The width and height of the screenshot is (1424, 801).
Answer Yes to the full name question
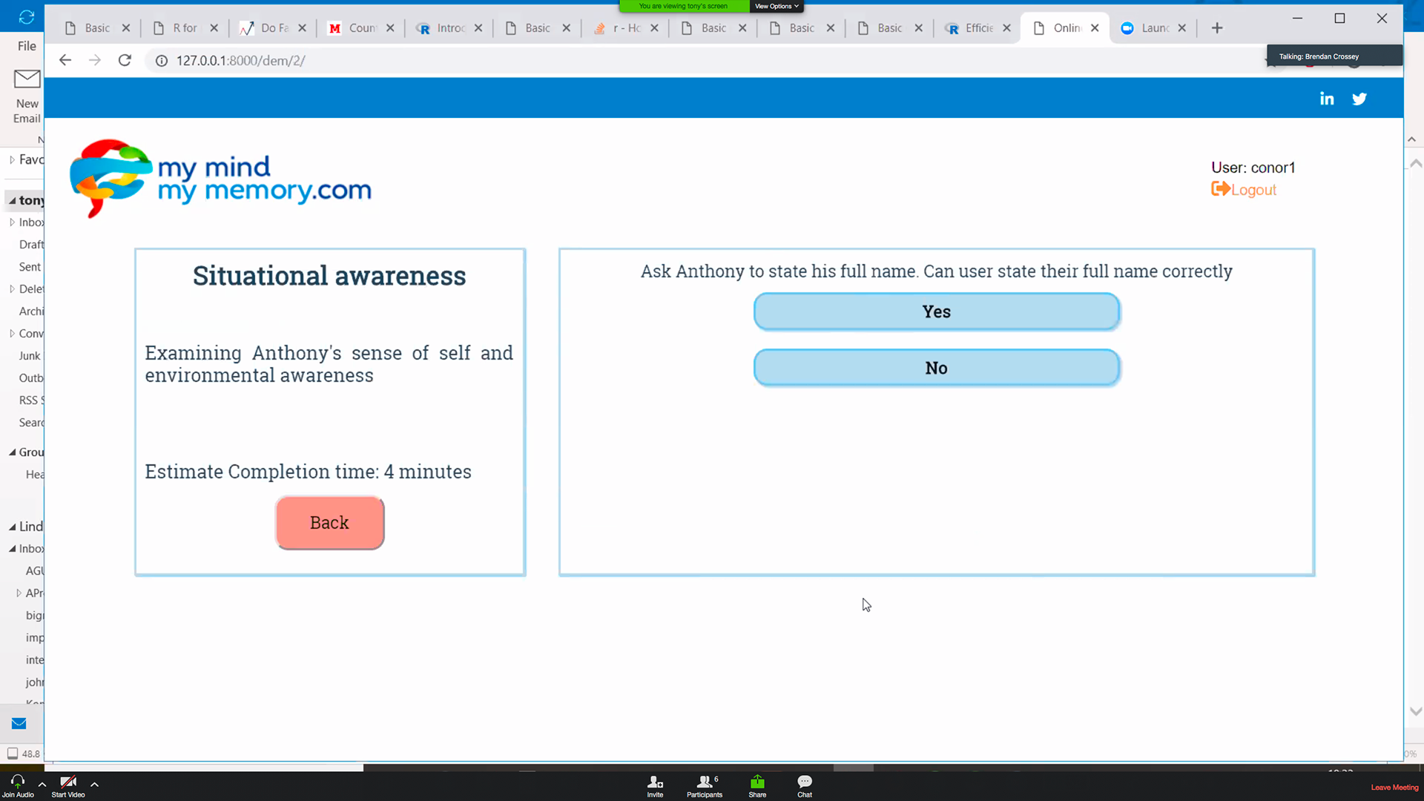(937, 311)
